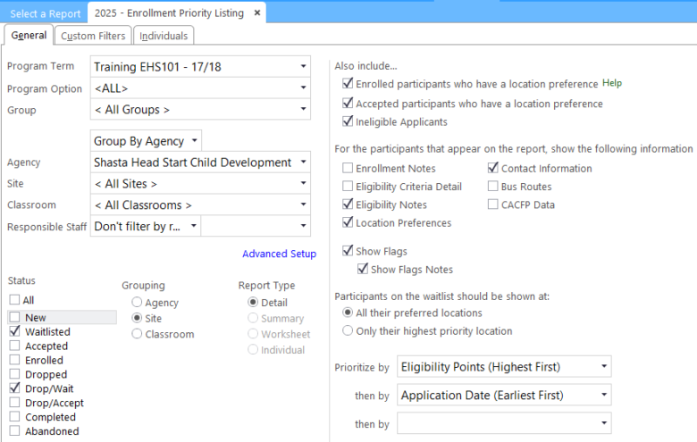
Task: Switch to the Custom Filters tab
Action: [x=93, y=36]
